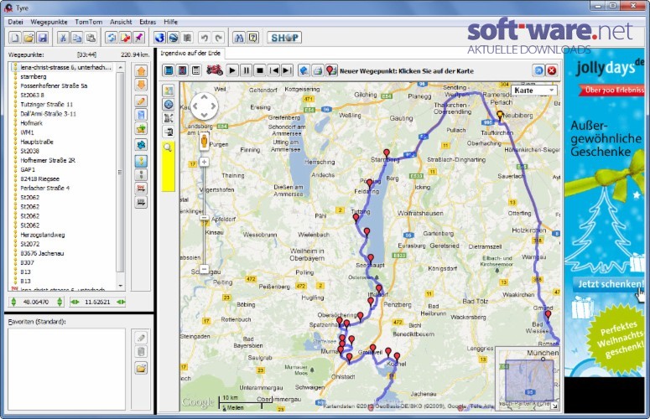Click the Street View pegman on the map
Screen dimensions: 650x419
(x=204, y=141)
